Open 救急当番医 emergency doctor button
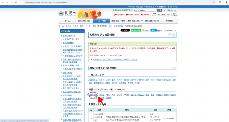 119,15
